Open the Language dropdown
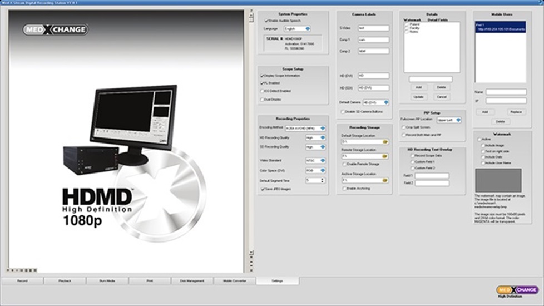The image size is (544, 306). pyautogui.click(x=297, y=29)
